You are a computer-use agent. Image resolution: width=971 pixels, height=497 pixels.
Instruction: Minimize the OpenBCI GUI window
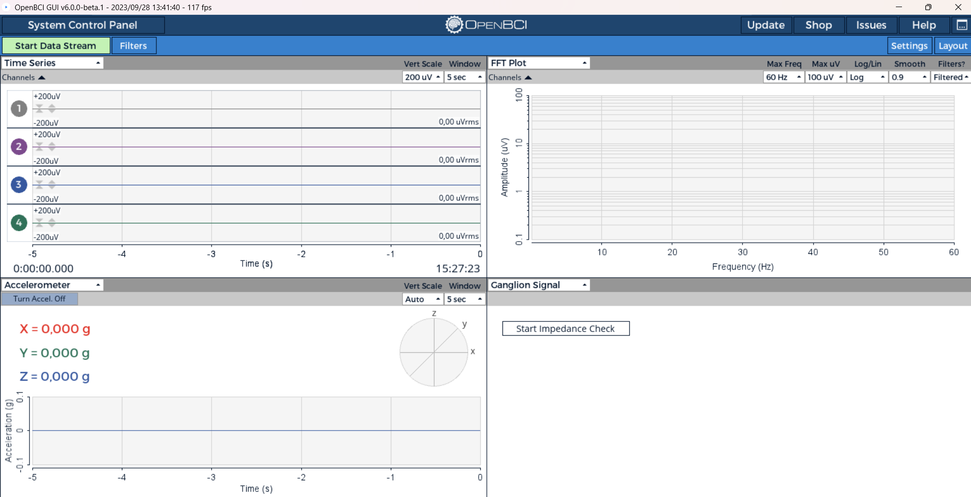[x=899, y=7]
